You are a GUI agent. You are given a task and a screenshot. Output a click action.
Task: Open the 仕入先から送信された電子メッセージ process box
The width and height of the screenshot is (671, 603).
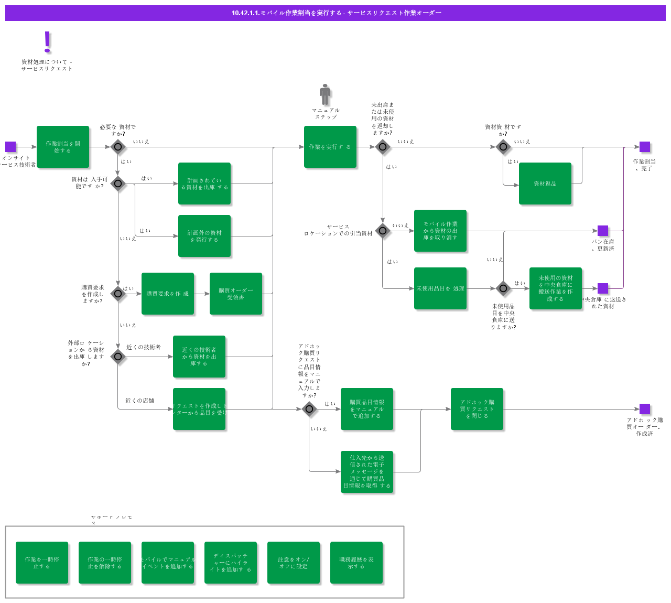pos(367,472)
